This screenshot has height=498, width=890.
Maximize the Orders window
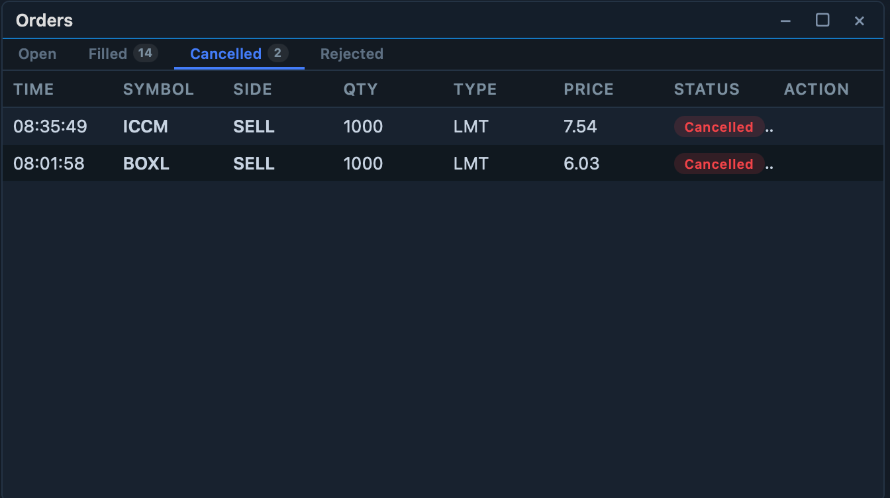822,21
